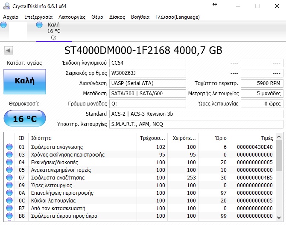Open the Αρχείο menu
The height and width of the screenshot is (225, 286).
click(x=11, y=17)
